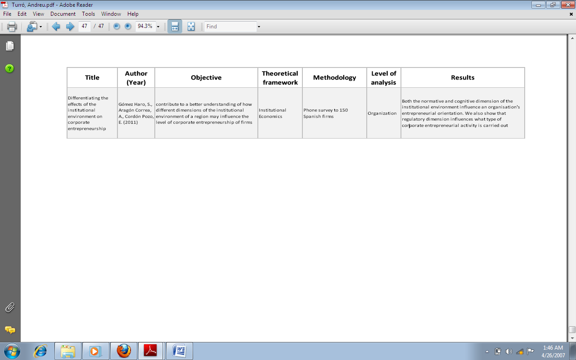Screen dimensions: 576x360
Task: Click the scrollbar down arrow
Action: click(x=572, y=338)
